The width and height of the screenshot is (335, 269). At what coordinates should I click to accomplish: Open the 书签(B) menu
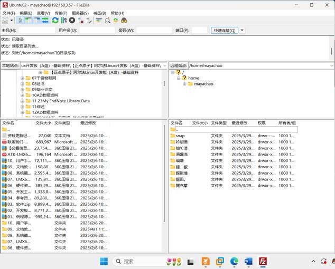pos(100,13)
